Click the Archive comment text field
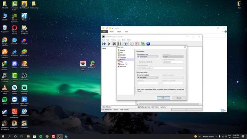 point(160,68)
